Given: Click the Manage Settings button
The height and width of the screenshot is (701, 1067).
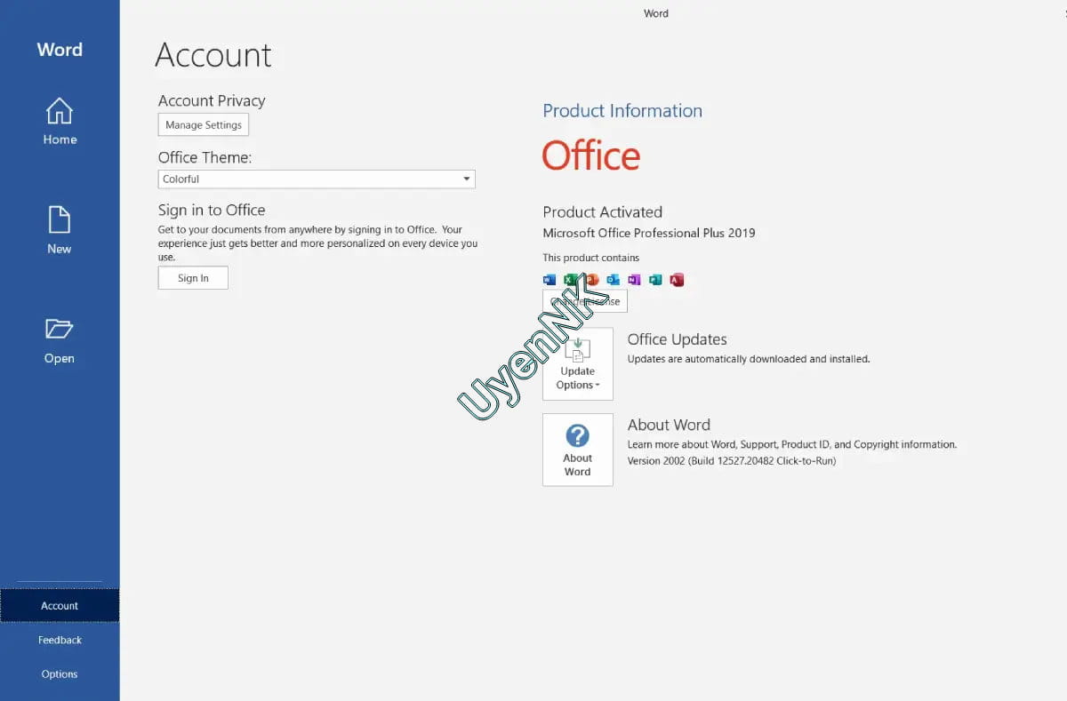Looking at the screenshot, I should tap(204, 125).
